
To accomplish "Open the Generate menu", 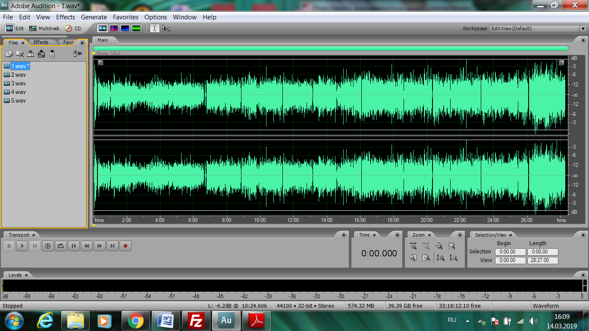I will [94, 17].
